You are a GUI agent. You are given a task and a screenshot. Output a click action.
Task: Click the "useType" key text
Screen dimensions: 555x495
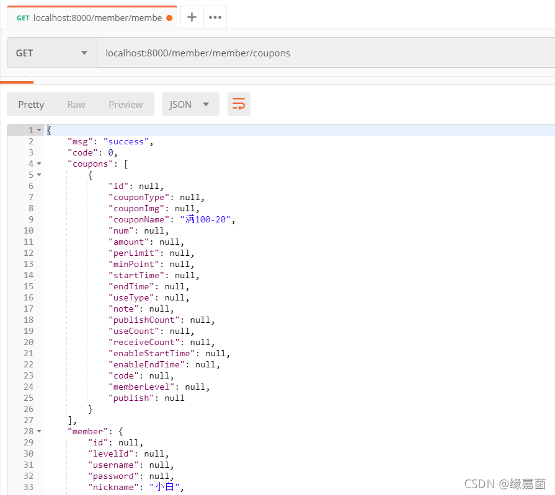click(131, 298)
